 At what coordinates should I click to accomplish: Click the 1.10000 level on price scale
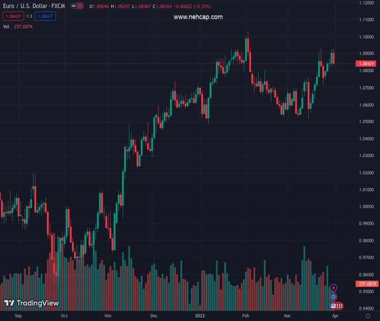click(x=367, y=37)
